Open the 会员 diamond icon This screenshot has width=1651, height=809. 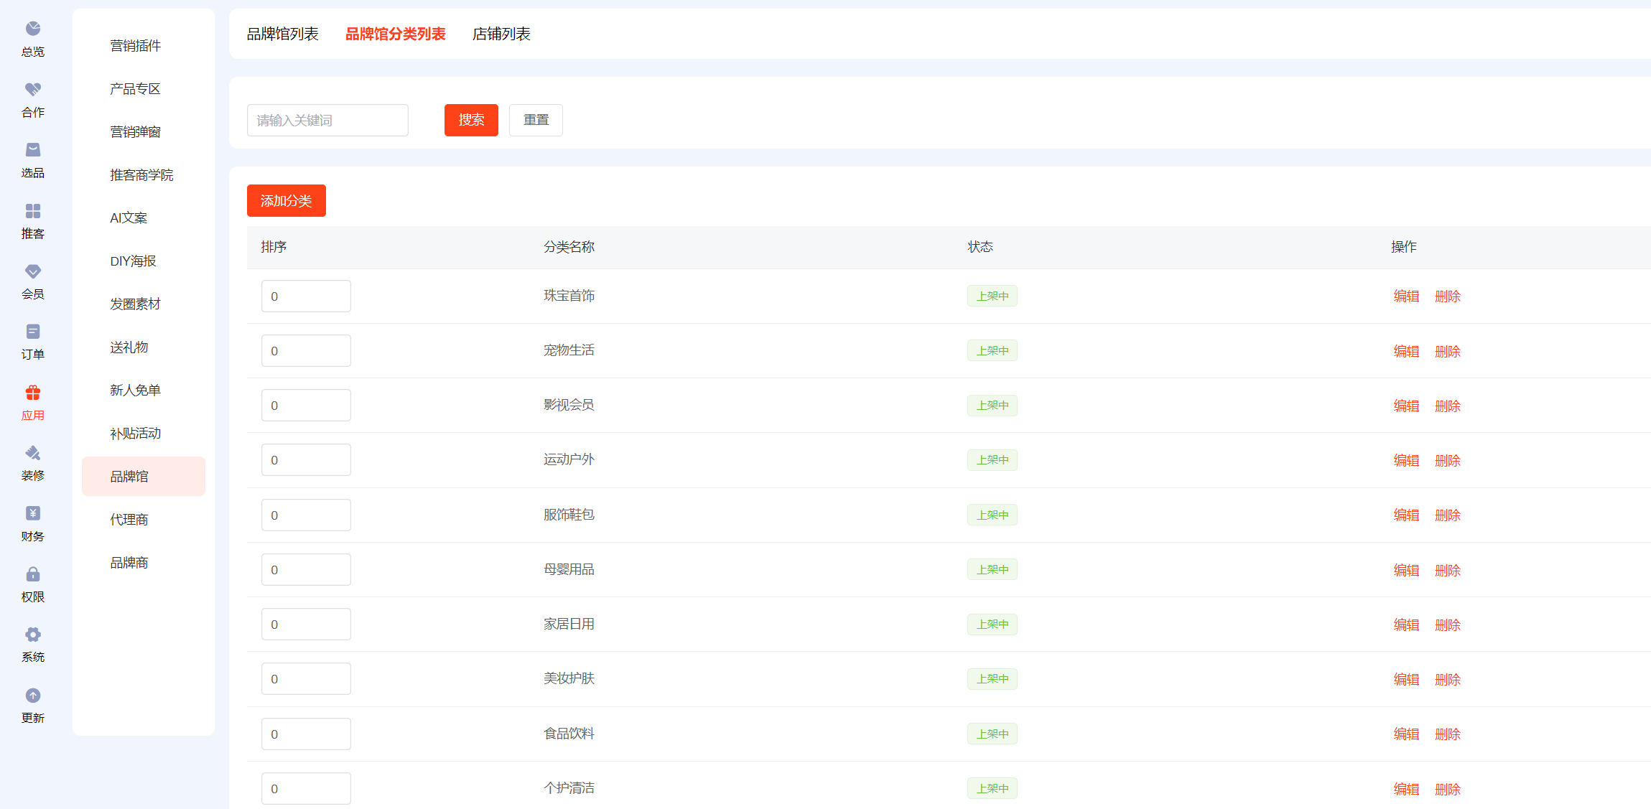point(33,271)
